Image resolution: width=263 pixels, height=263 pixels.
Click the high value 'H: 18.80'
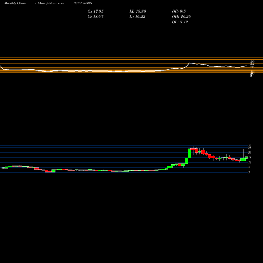pos(138,12)
